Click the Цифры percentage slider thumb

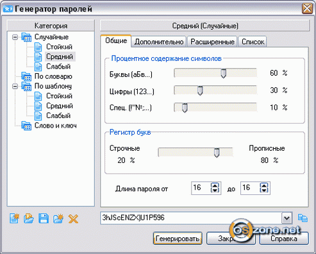[200, 90]
